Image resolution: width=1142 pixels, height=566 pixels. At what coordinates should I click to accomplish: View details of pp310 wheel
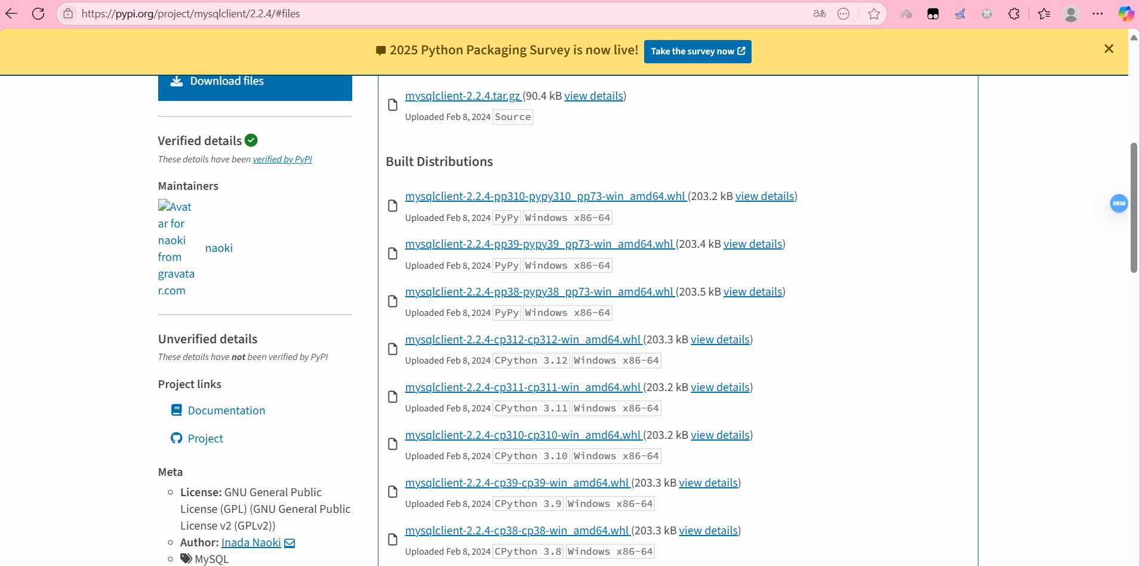point(765,196)
